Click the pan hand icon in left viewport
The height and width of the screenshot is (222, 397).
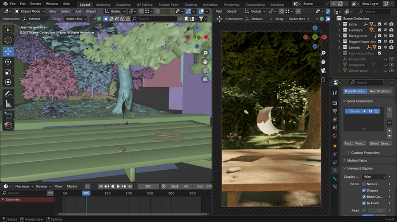[x=205, y=61]
